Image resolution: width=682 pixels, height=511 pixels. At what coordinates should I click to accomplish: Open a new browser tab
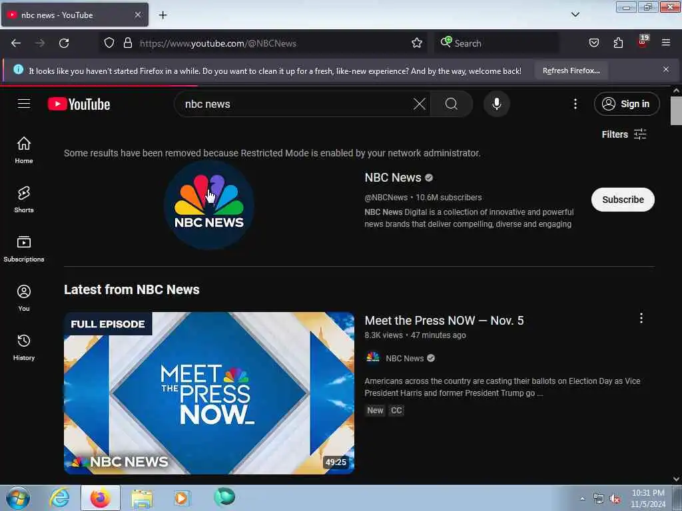point(163,15)
